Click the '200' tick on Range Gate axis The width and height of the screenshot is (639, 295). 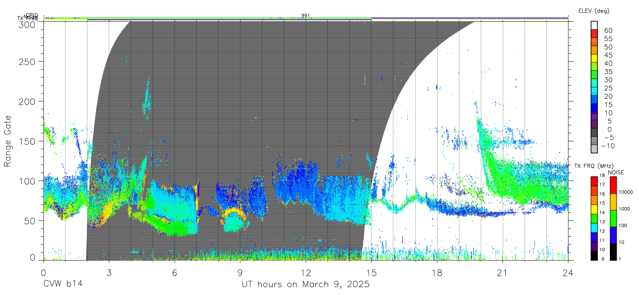coord(28,101)
